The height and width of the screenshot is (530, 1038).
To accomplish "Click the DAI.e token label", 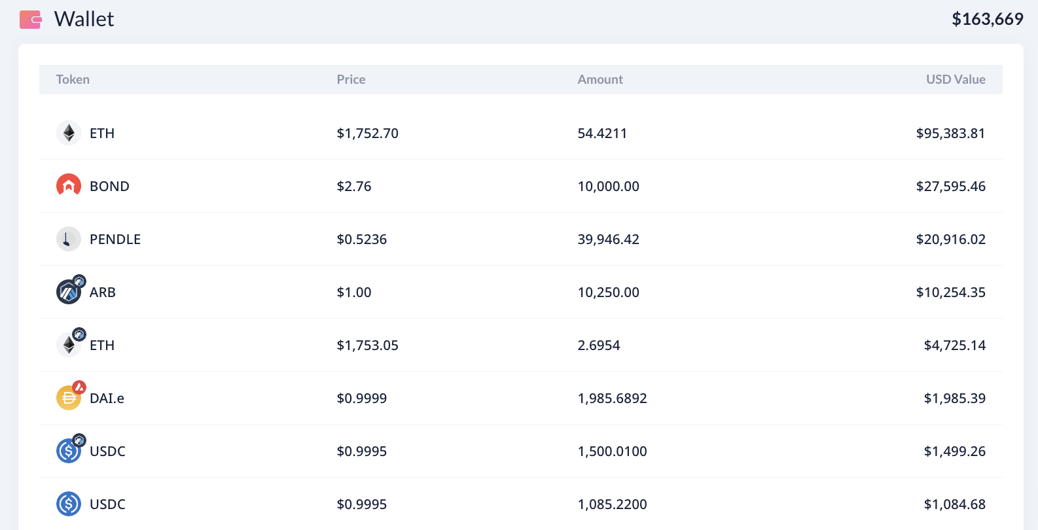I will click(x=107, y=398).
